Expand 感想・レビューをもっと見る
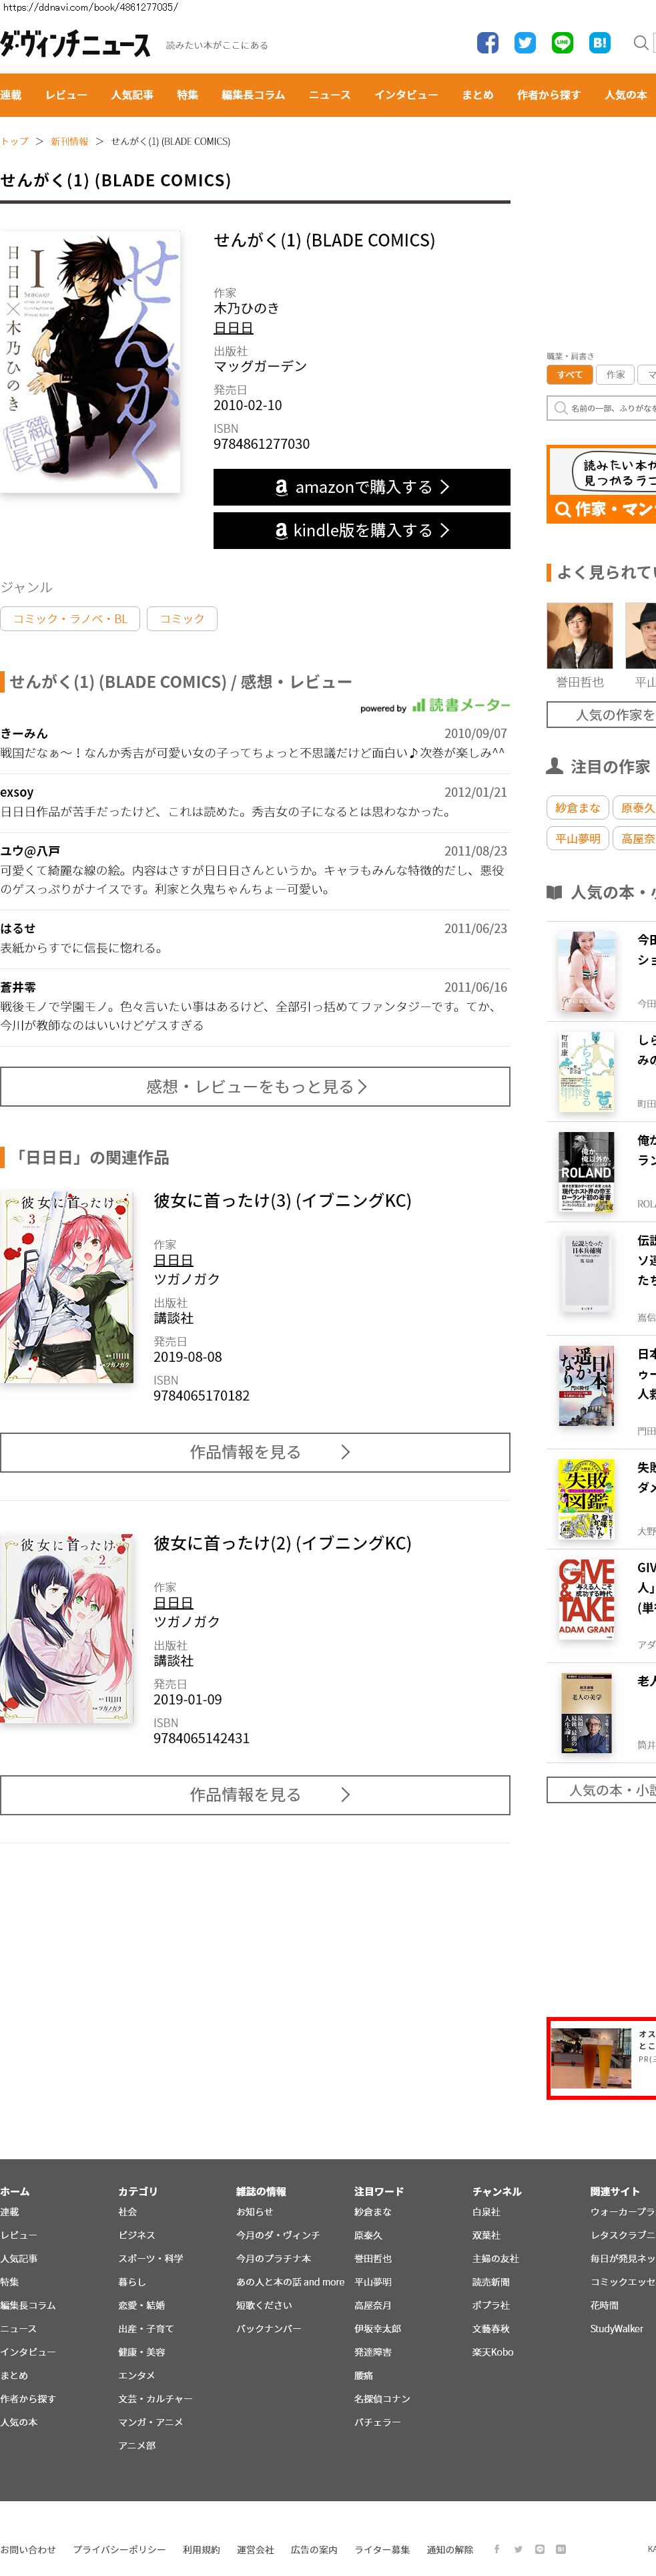 click(x=256, y=1086)
